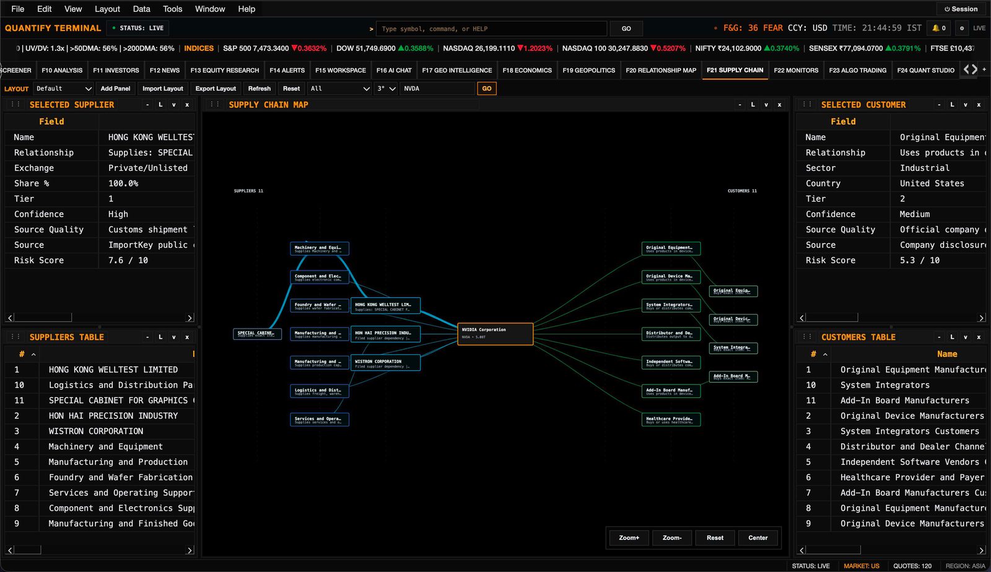Click the drag handle of Supply Chain Map panel
991x572 pixels.
coord(215,105)
